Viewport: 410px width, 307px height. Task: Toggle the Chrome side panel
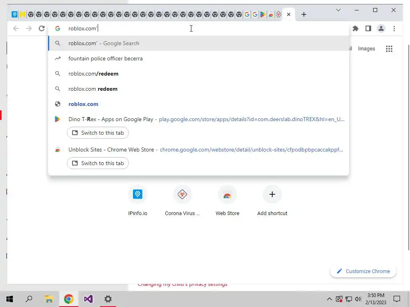click(368, 28)
